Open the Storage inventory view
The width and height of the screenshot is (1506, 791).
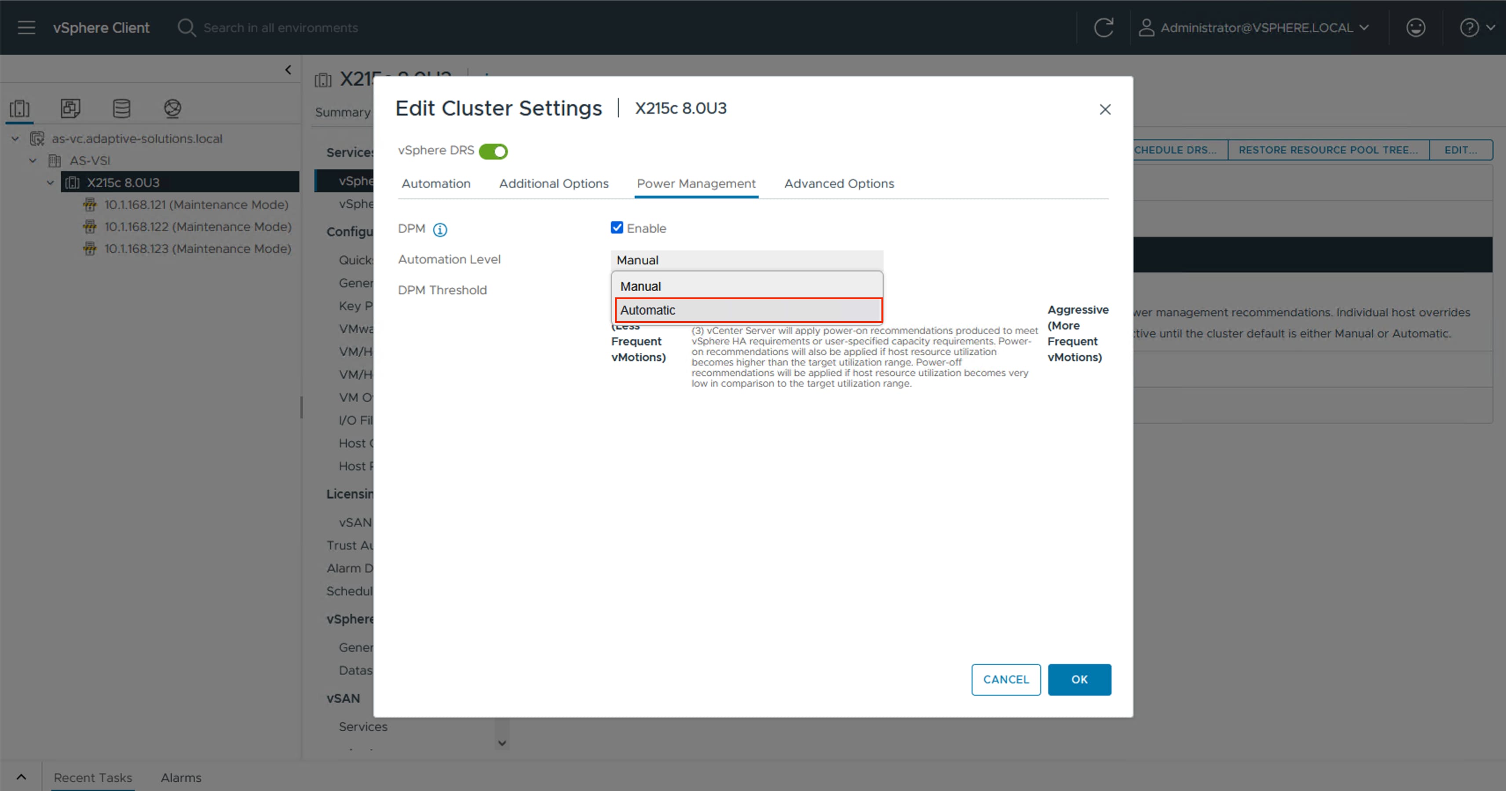pos(121,108)
